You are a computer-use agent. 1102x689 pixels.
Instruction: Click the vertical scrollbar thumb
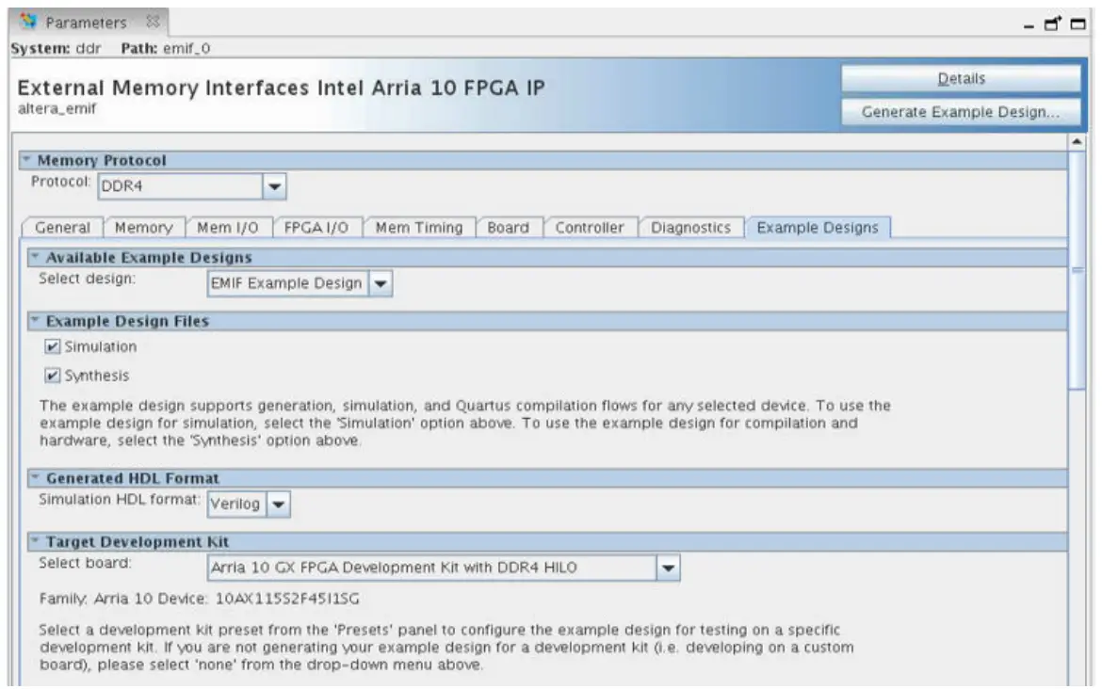click(1077, 270)
